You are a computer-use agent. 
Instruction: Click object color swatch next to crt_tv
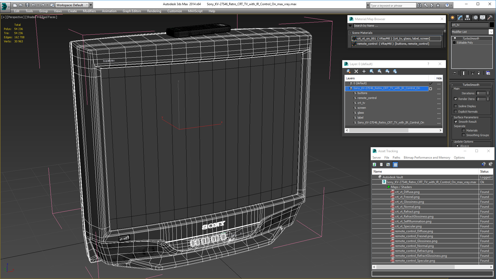click(492, 25)
